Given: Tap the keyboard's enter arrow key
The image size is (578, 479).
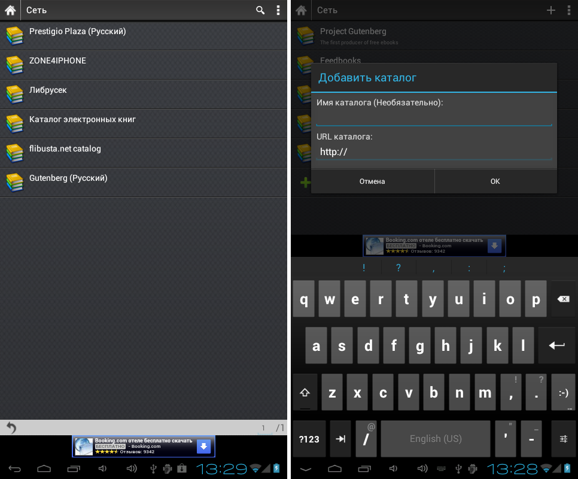Looking at the screenshot, I should [557, 345].
